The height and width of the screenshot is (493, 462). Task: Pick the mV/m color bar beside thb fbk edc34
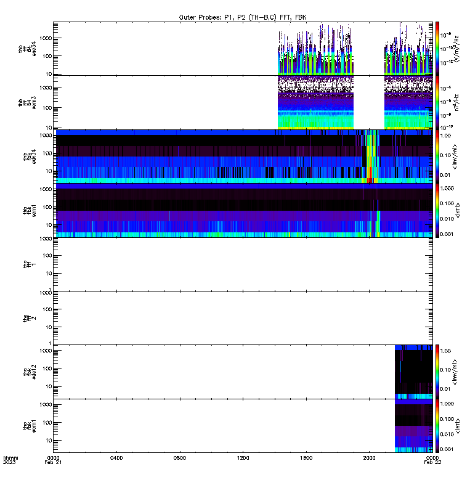tap(437, 157)
